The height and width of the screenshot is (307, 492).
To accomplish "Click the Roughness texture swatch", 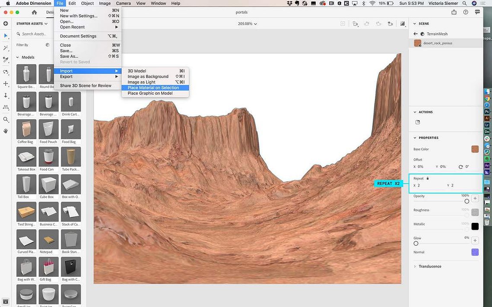I will click(x=475, y=212).
